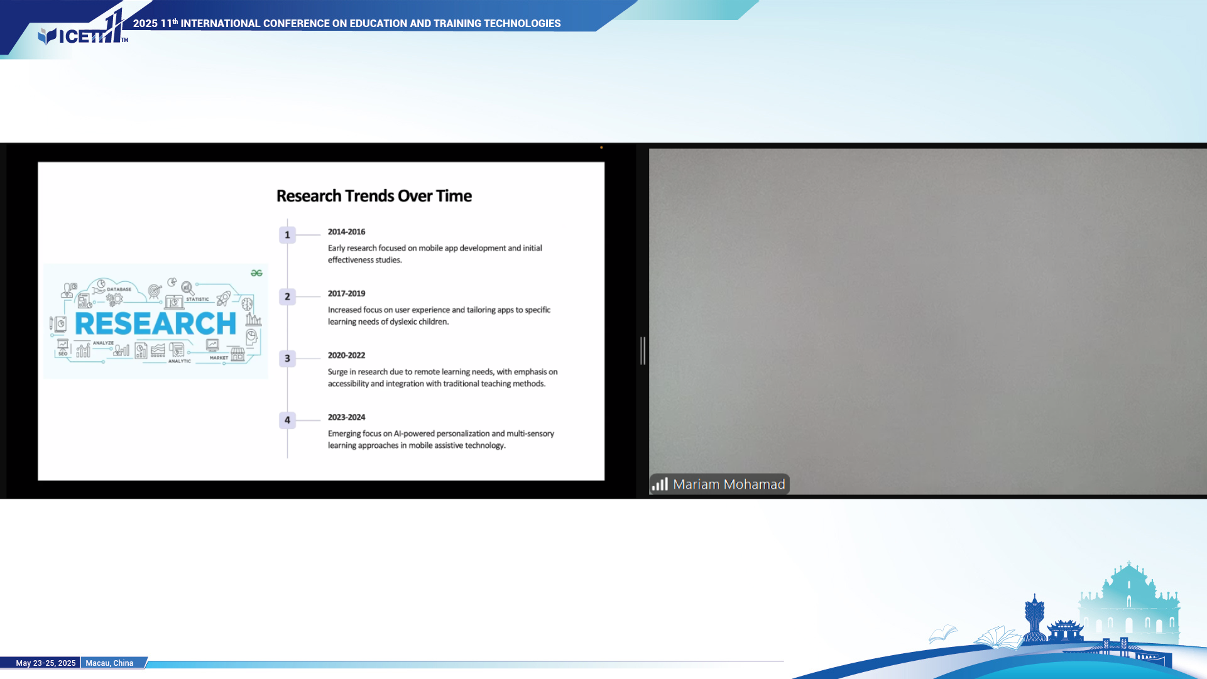Click the RESEARCH infographic image
The width and height of the screenshot is (1207, 679).
pyautogui.click(x=155, y=322)
